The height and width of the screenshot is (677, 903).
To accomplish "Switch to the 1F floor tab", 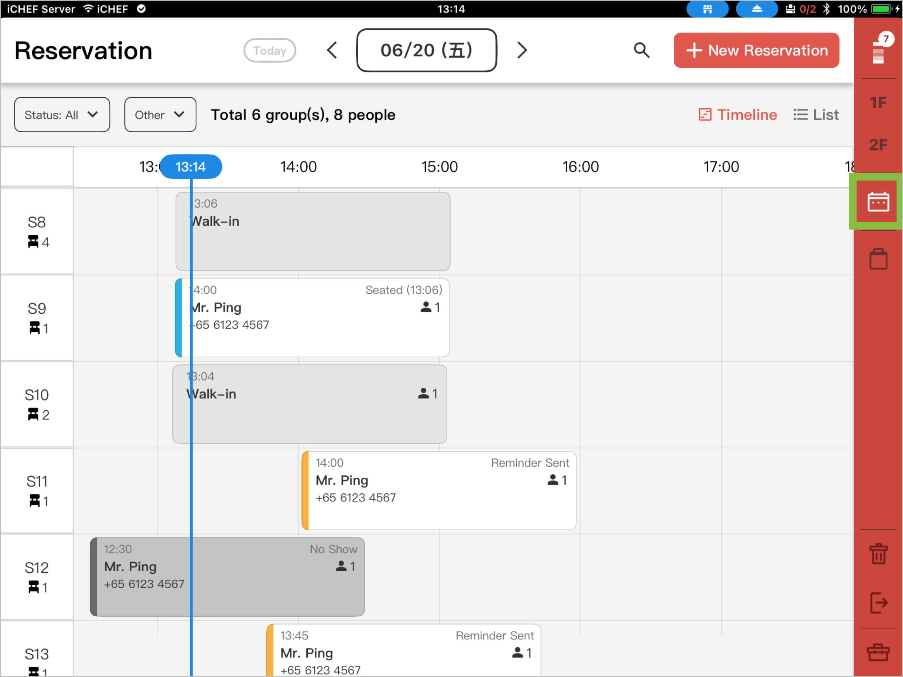I will (x=878, y=103).
